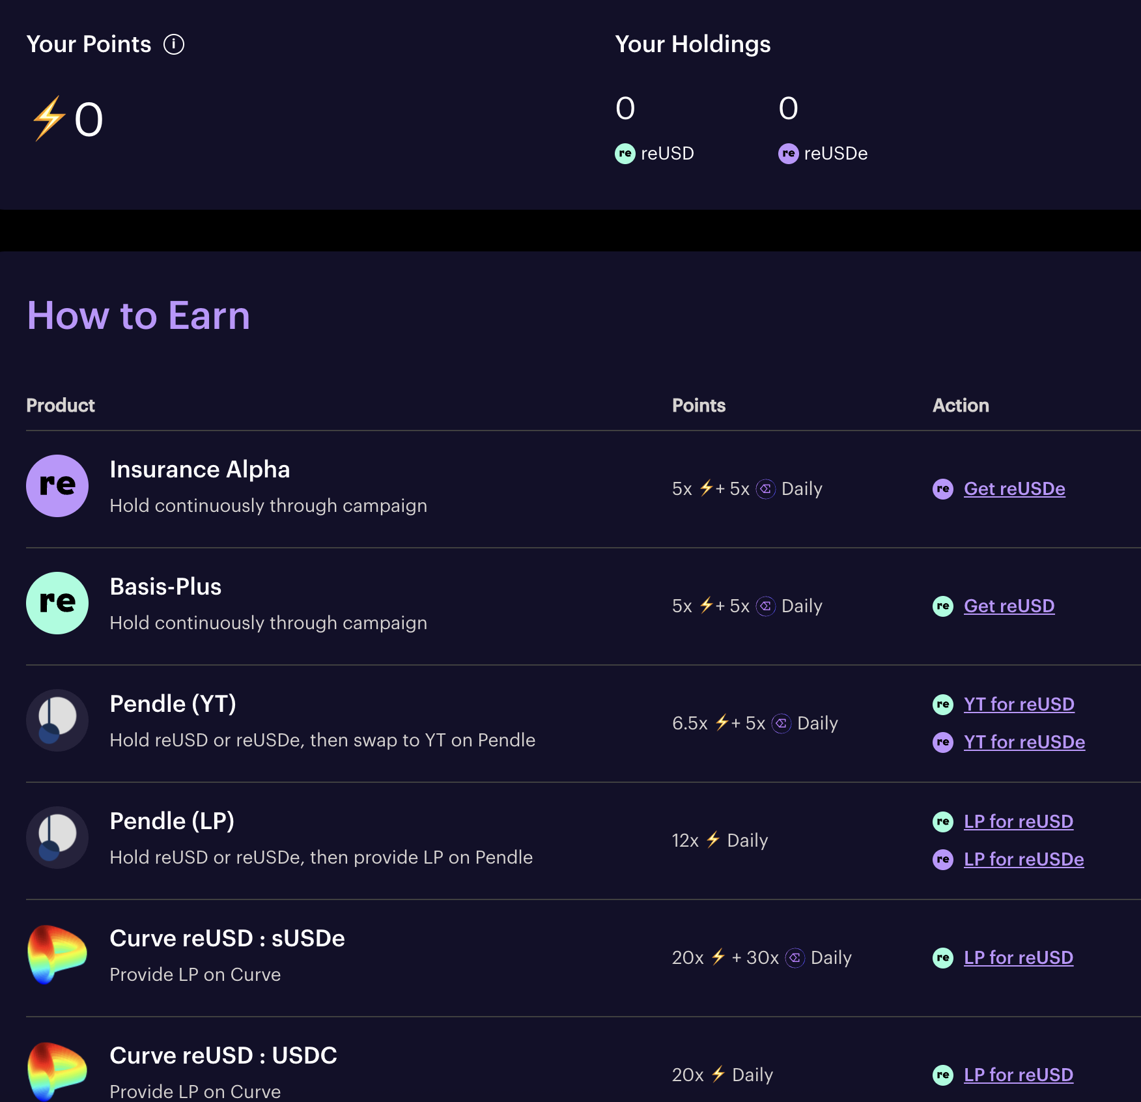
Task: Open Pendle LP for reUSD link
Action: [x=1018, y=821]
